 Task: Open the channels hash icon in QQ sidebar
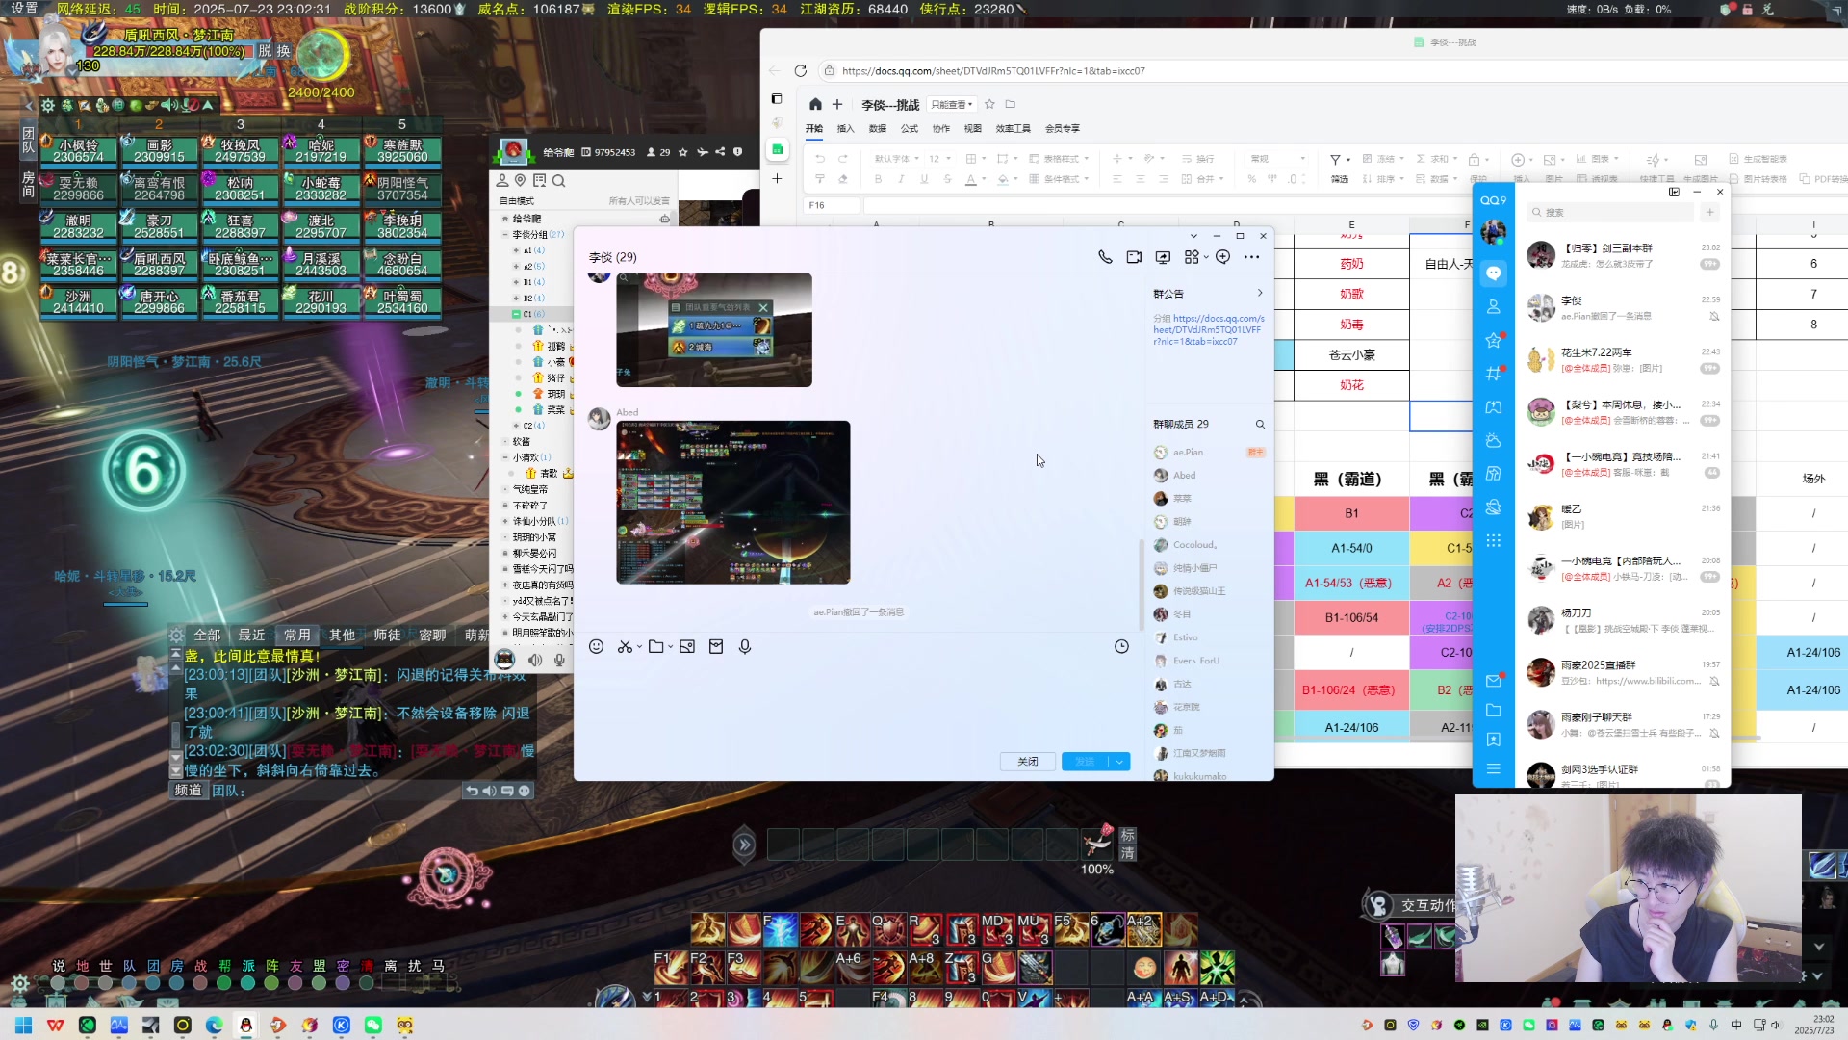point(1494,374)
